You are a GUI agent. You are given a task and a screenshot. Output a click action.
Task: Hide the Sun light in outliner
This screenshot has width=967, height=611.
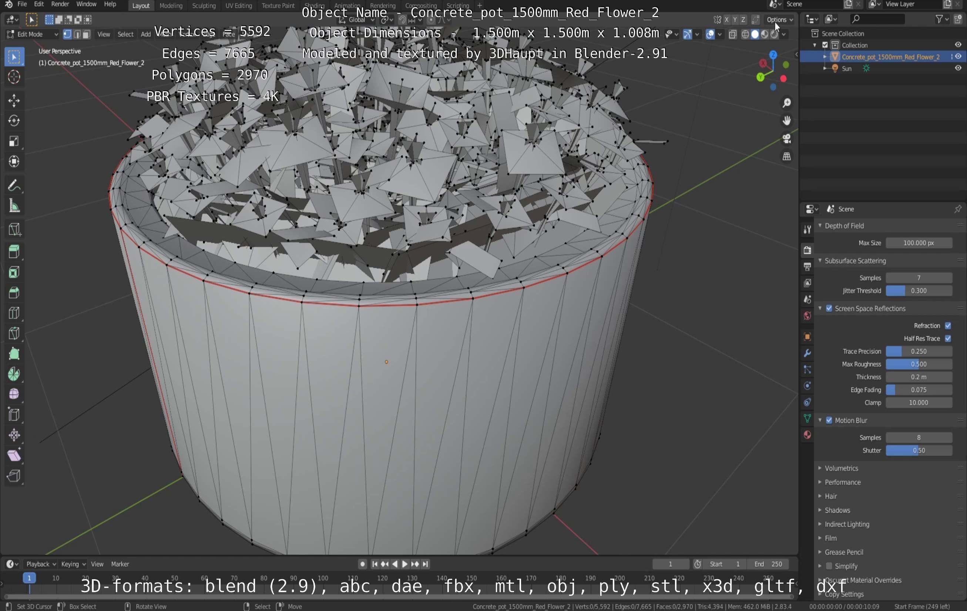click(958, 68)
